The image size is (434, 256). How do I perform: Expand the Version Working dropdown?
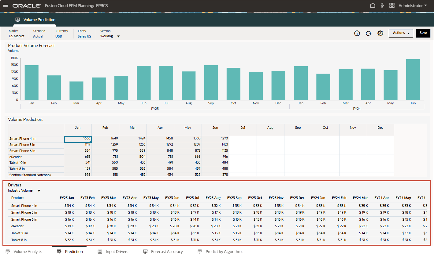click(118, 36)
